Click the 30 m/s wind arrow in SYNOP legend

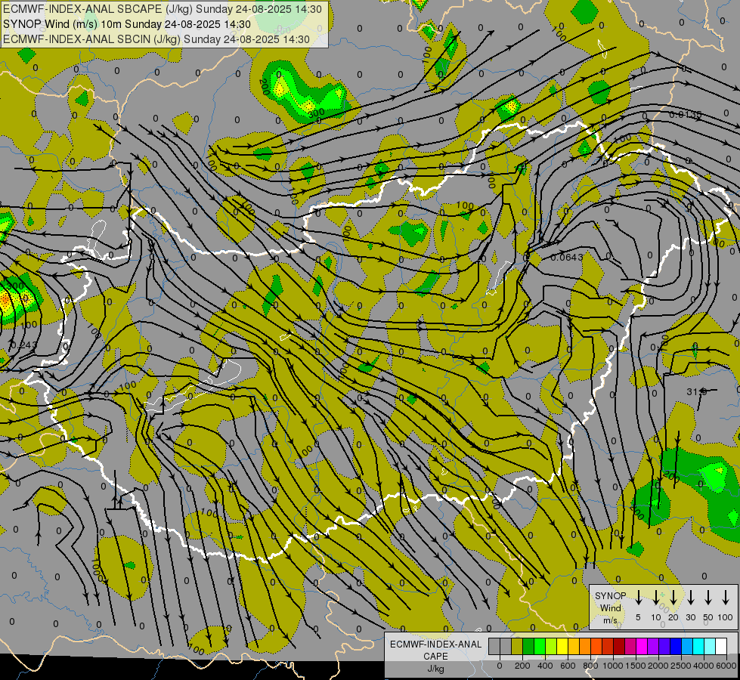(690, 598)
